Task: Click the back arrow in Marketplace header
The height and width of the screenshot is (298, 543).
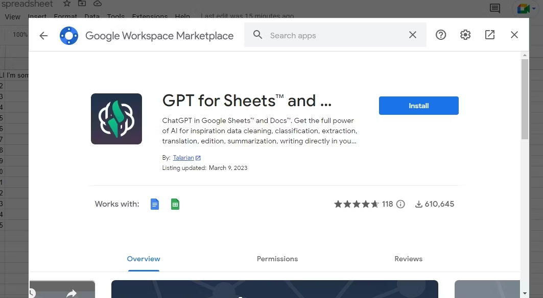Action: [x=43, y=35]
